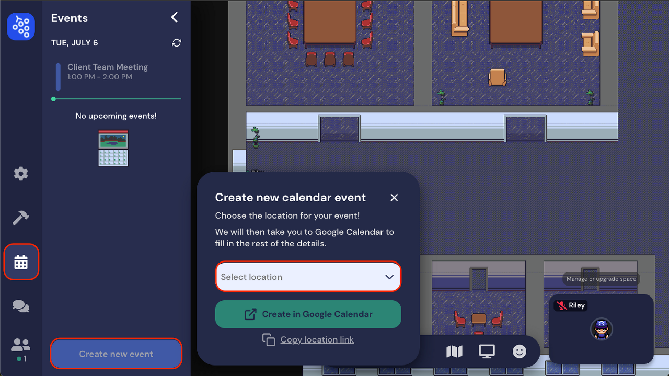Viewport: 669px width, 376px height.
Task: Click Riley's avatar in the video tile
Action: (x=602, y=329)
